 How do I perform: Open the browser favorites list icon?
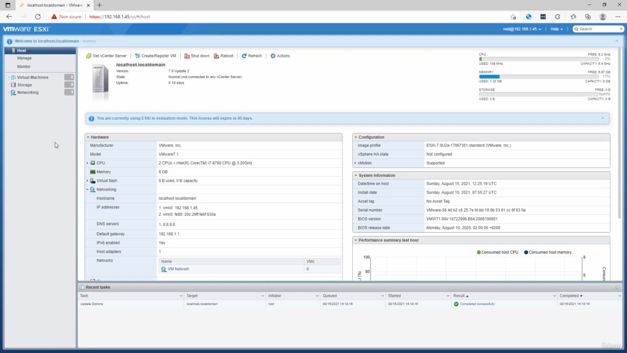[x=573, y=17]
